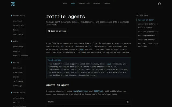The height and width of the screenshot is (107, 172).
Task: Open model fallback in the sidebar
Action: [21, 56]
